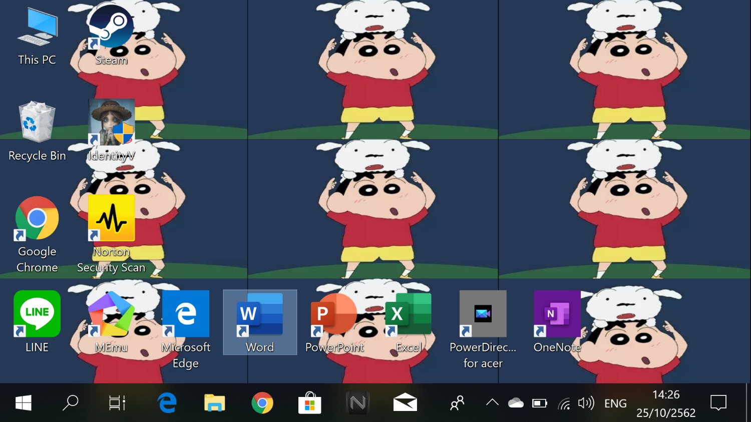Select the MEmu emulator shortcut
The image size is (751, 422).
coord(111,322)
